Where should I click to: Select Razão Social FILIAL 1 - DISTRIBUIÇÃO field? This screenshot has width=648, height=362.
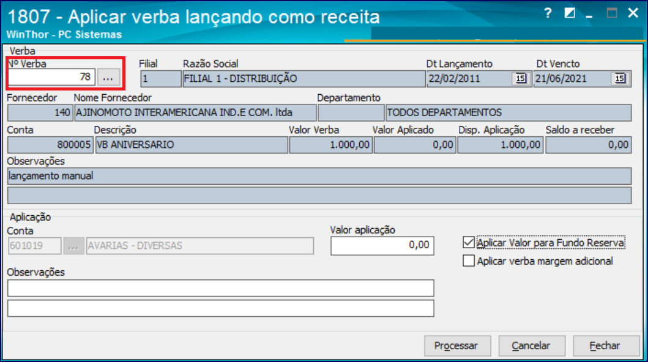(304, 78)
